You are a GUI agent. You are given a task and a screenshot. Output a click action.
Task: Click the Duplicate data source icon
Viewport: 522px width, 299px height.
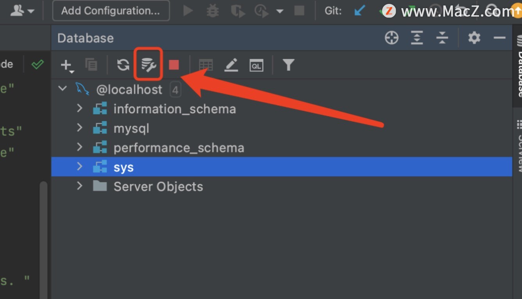[x=91, y=65]
